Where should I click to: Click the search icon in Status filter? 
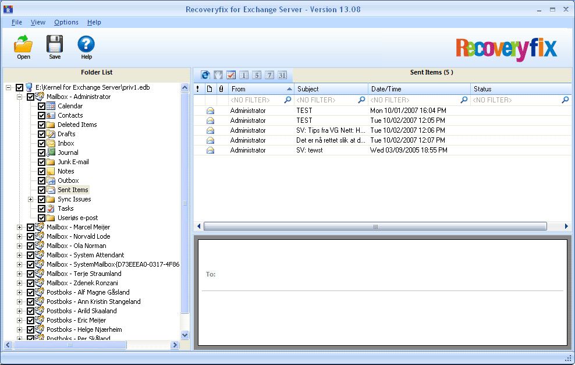tap(565, 100)
